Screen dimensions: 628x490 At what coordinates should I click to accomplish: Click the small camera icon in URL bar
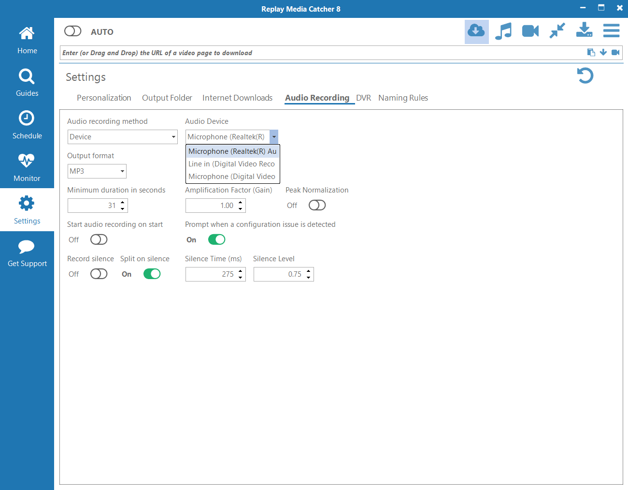point(615,52)
